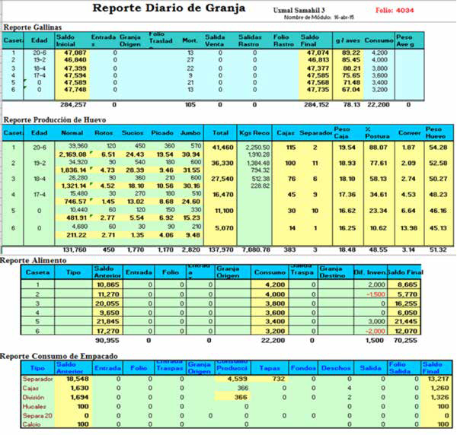Select the Calcio row label
This screenshot has width=457, height=435.
pos(31,424)
